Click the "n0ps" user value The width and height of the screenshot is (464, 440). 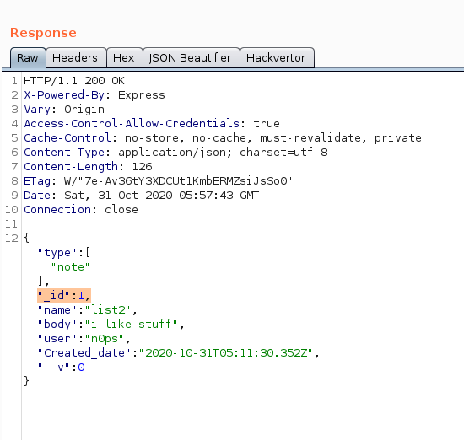click(105, 339)
